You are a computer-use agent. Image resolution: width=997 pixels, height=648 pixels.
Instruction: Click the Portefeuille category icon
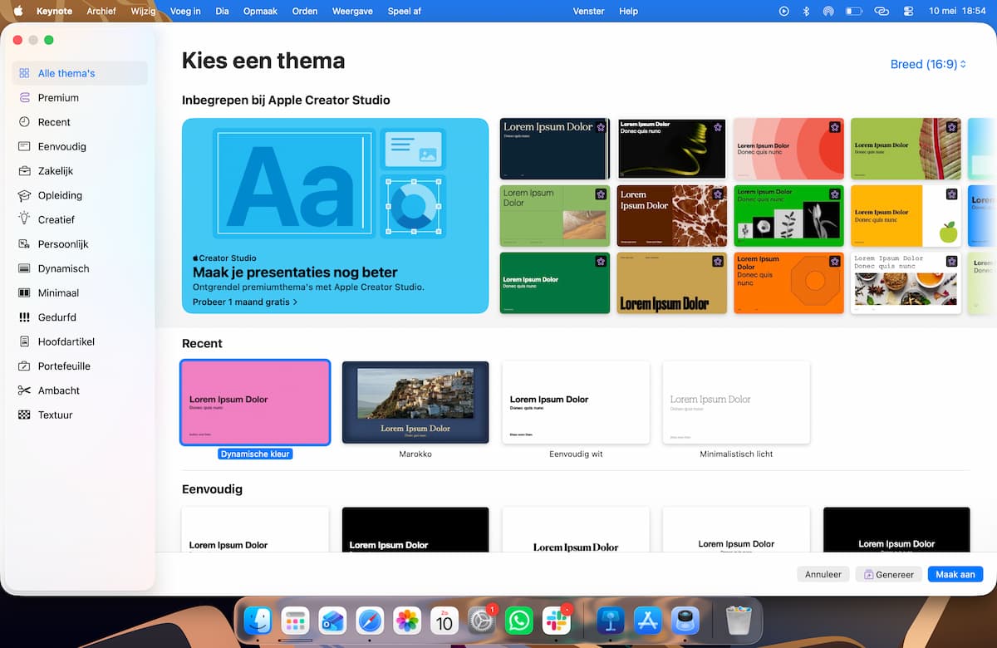[x=24, y=366]
